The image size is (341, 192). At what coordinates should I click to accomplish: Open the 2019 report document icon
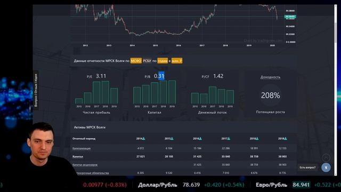pos(286,139)
